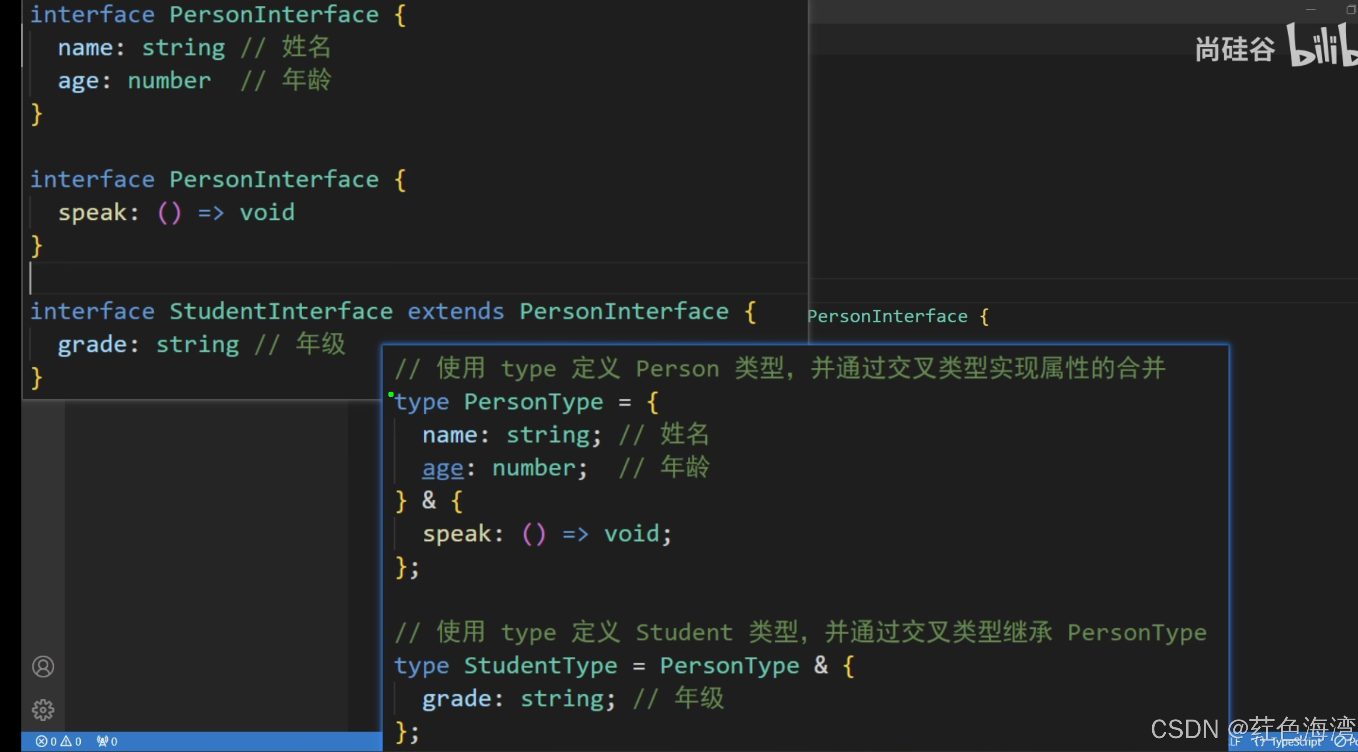Click the speak property in the PersonType popup

coord(457,534)
